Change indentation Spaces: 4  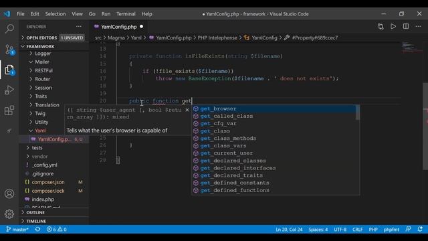tap(318, 230)
